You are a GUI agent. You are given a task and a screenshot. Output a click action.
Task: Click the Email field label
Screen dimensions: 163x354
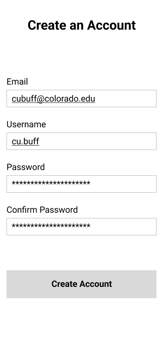tap(17, 82)
